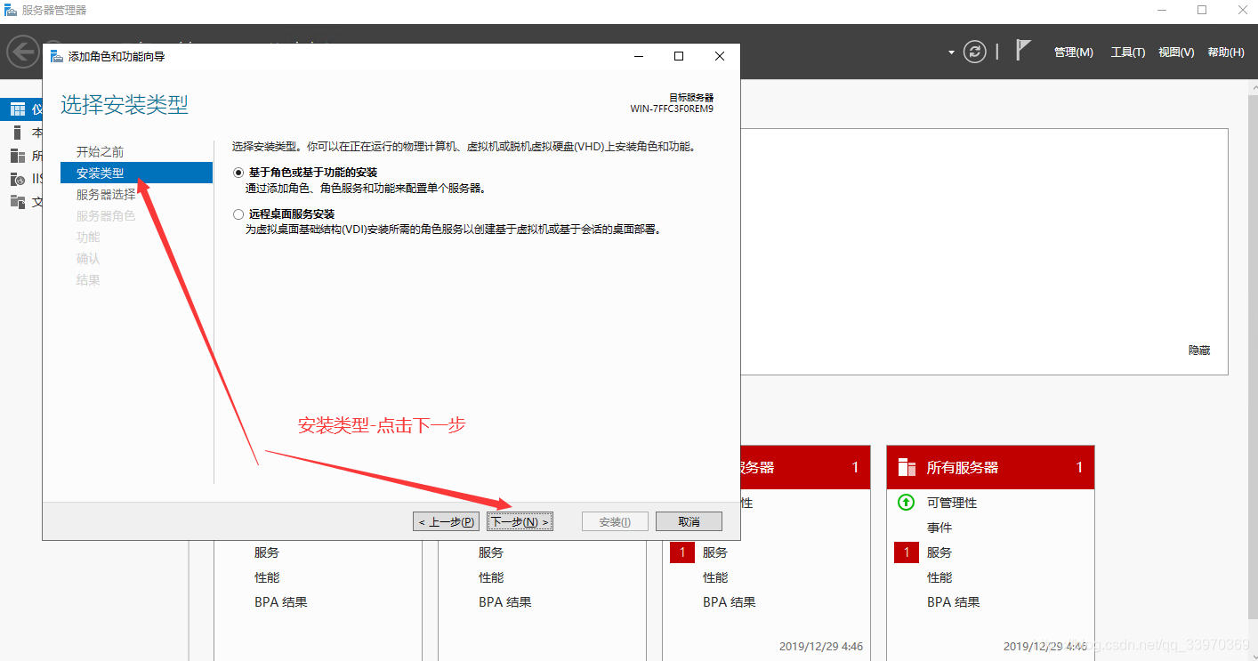
Task: Open the 视图(V) menu
Action: coord(1176,52)
